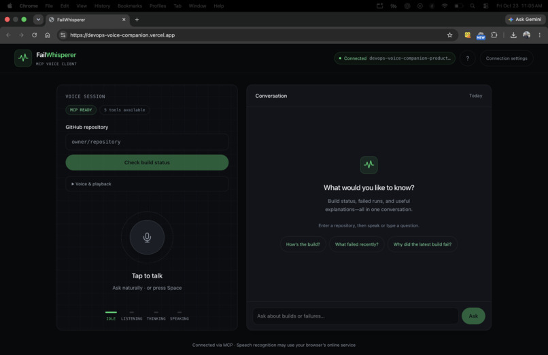Go forward in browser history
This screenshot has width=548, height=355.
point(21,35)
